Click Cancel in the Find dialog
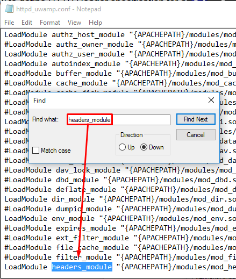The image size is (236, 279). (196, 135)
